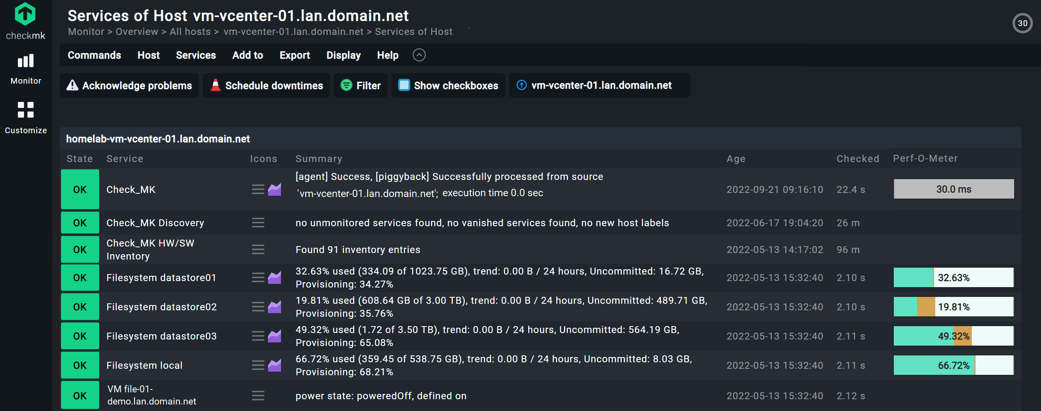Open the action menu for Check_MK Discovery
Image resolution: width=1041 pixels, height=411 pixels.
(x=258, y=223)
